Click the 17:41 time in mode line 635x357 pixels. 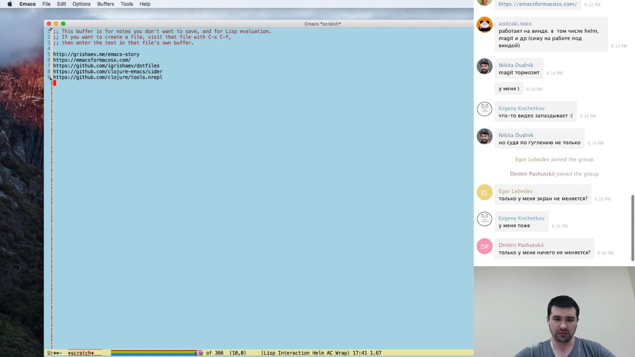coord(360,353)
